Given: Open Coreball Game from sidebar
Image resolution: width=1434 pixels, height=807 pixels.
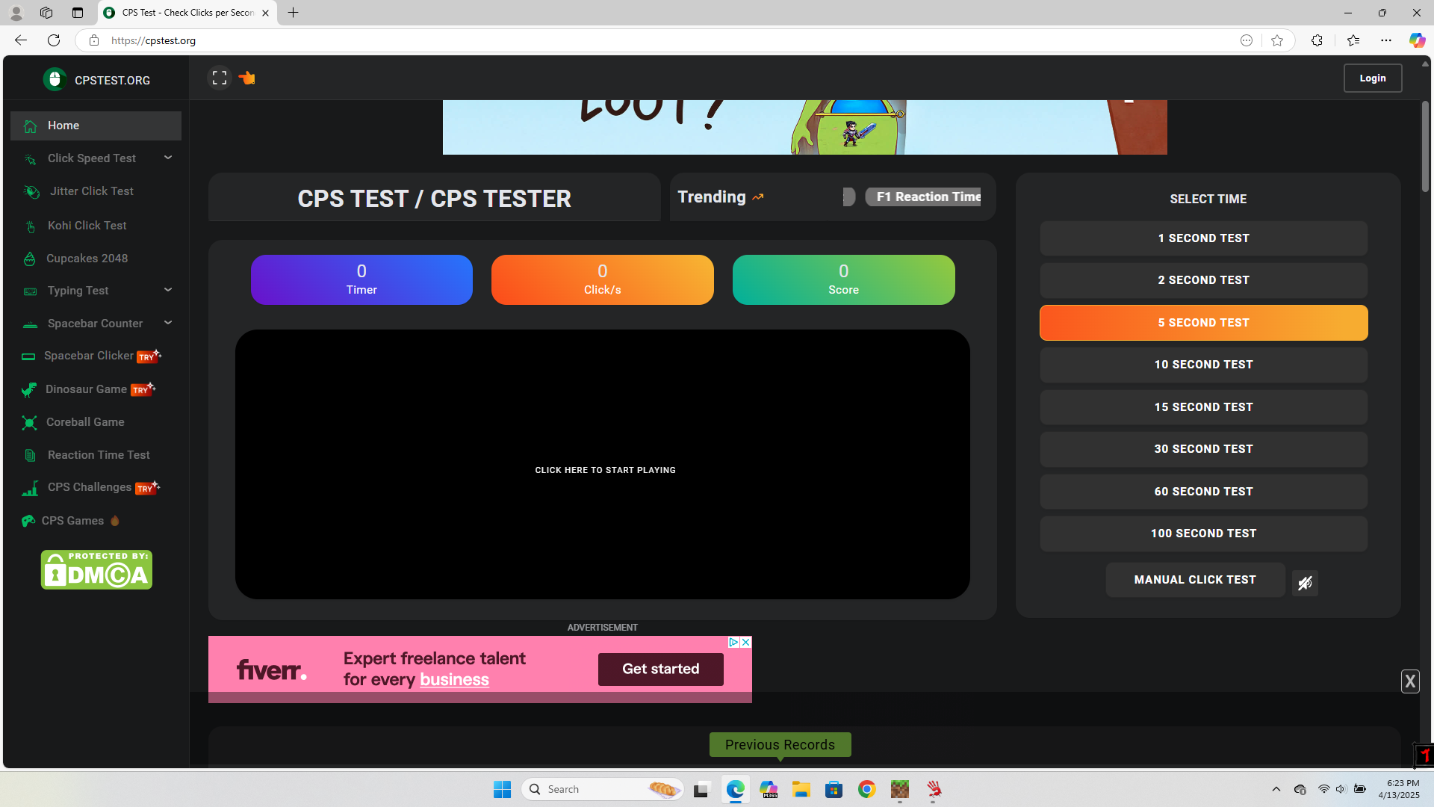Looking at the screenshot, I should pyautogui.click(x=84, y=422).
